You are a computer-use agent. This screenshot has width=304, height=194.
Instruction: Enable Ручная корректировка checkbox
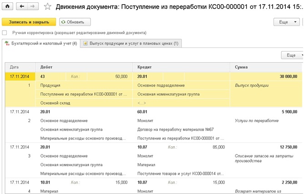[x=4, y=33]
